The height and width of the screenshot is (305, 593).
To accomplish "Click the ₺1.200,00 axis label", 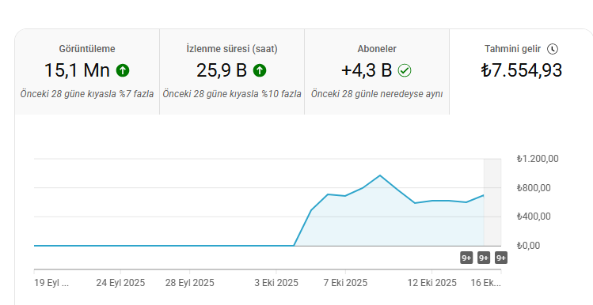I will click(538, 159).
